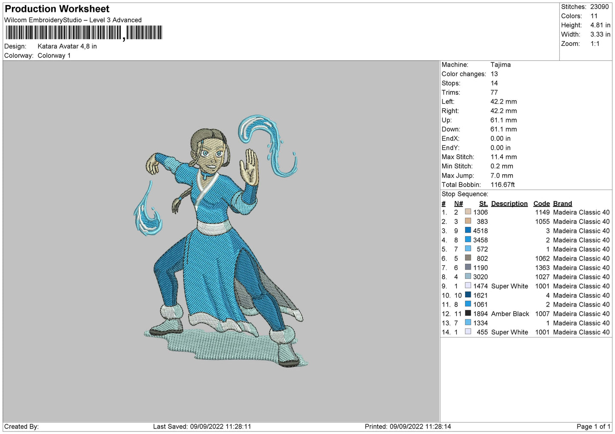Image resolution: width=615 pixels, height=434 pixels.
Task: Click the "Stop Sequence:" heading
Action: (465, 194)
